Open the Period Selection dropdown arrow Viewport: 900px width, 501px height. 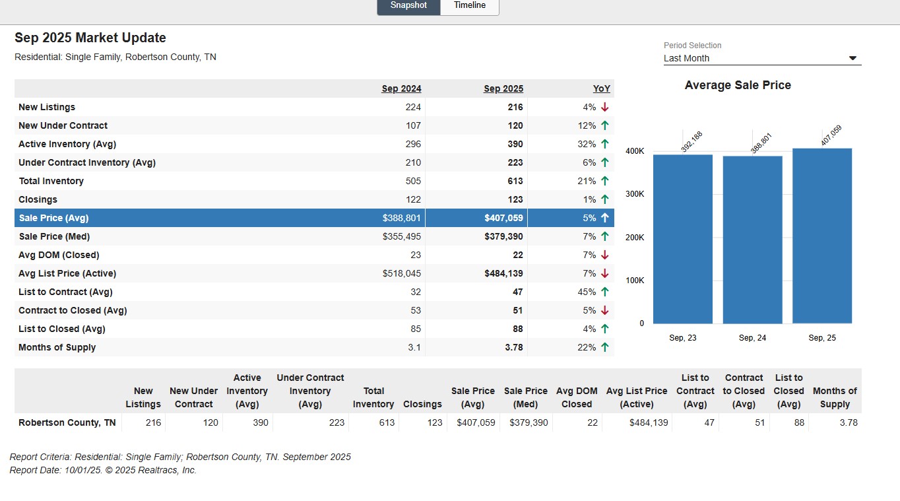click(852, 59)
